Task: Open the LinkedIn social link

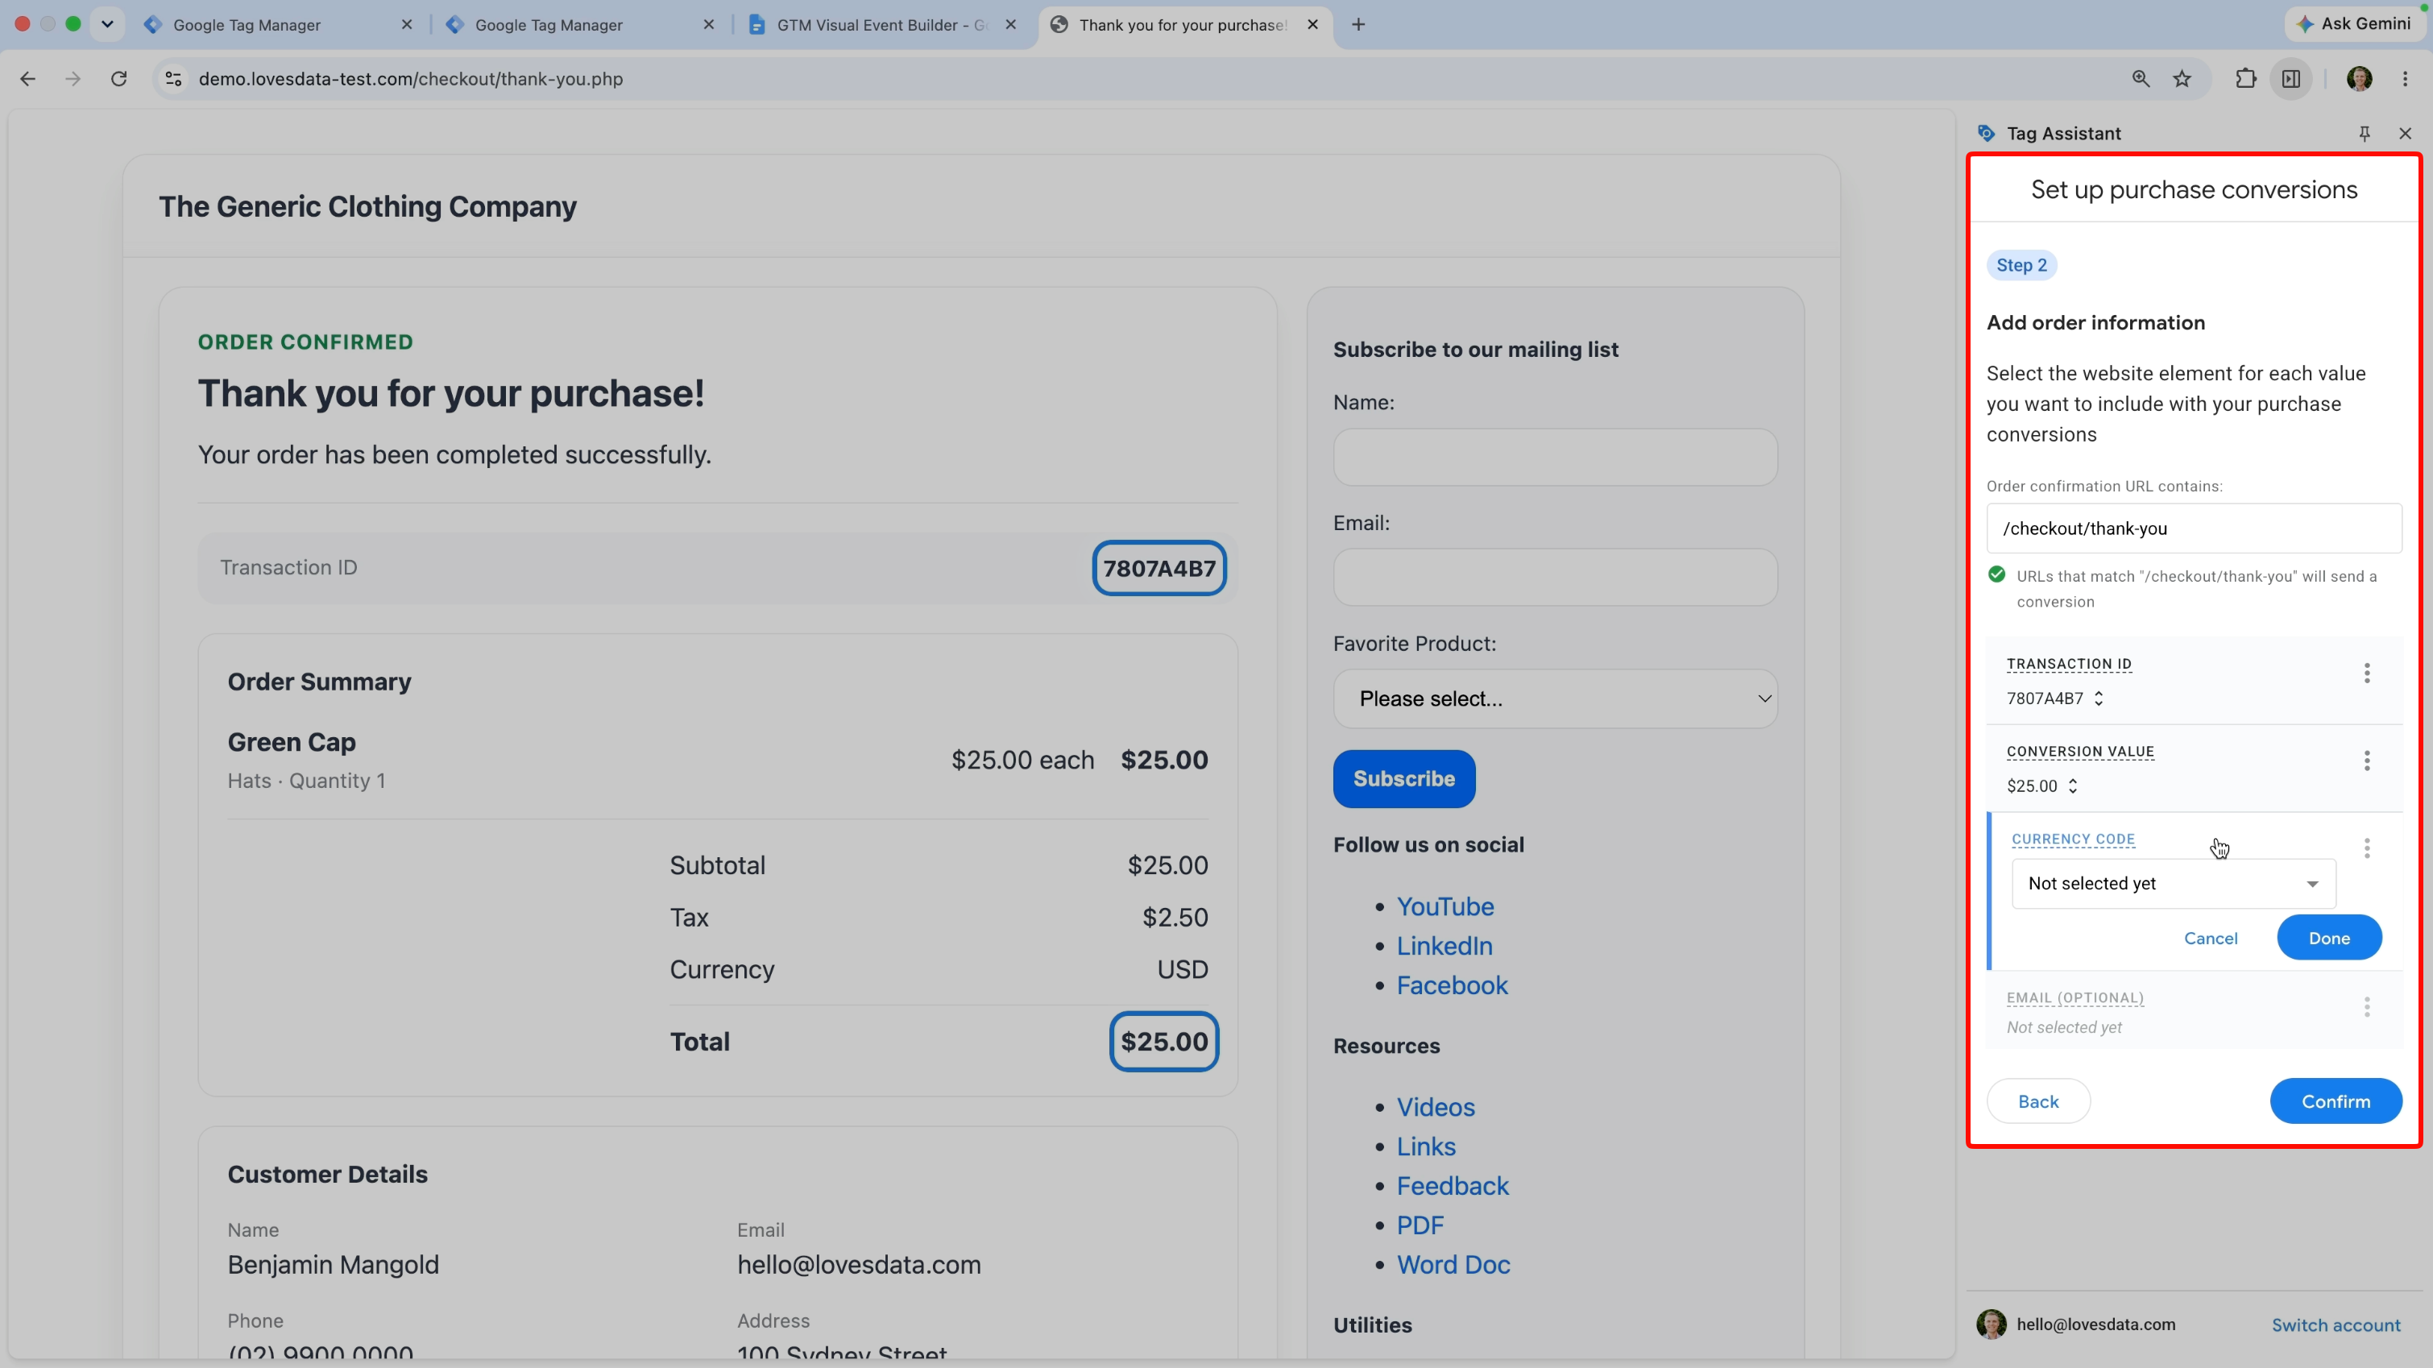Action: pyautogui.click(x=1444, y=946)
